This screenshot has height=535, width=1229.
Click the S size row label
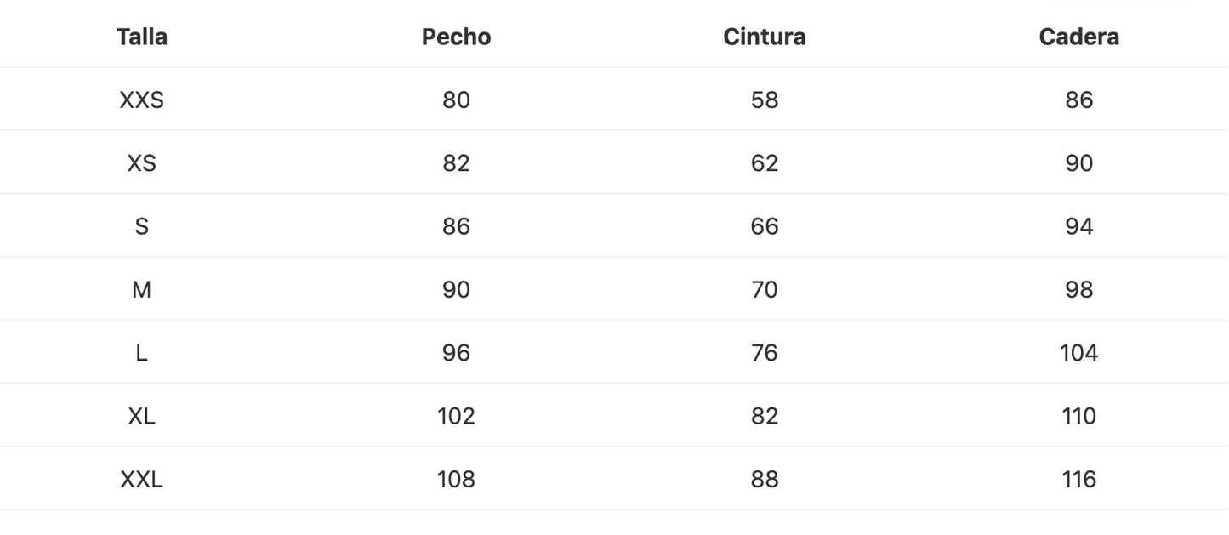[142, 226]
